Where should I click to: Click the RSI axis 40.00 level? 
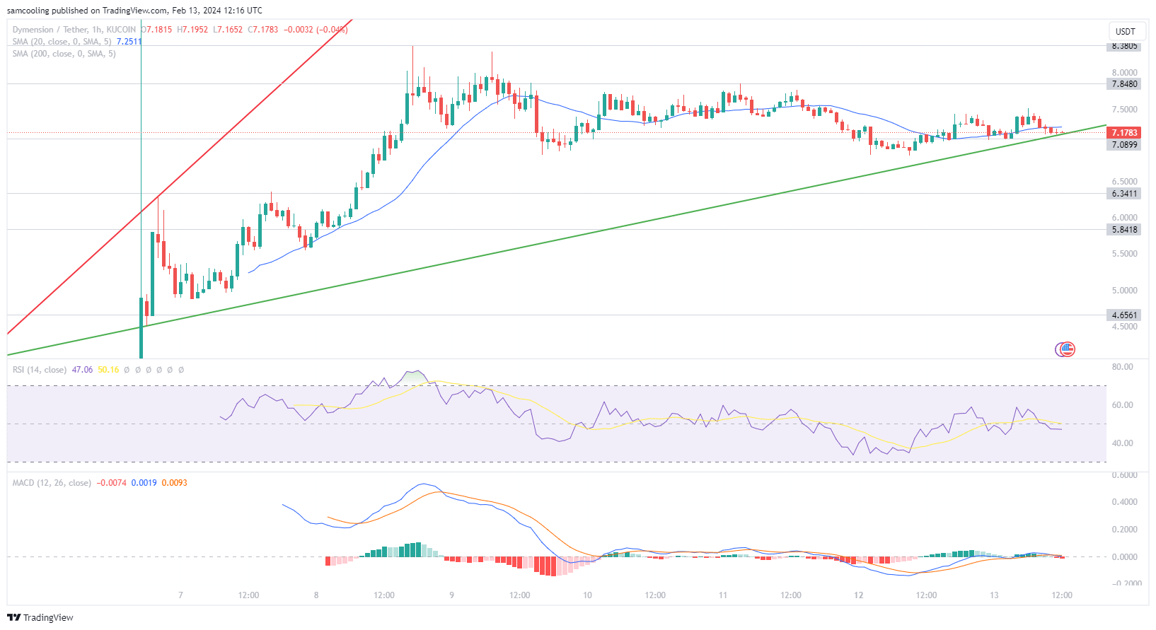(x=1122, y=443)
